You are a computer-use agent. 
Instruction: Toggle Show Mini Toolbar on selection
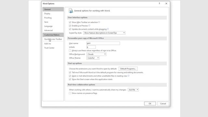[70, 22]
